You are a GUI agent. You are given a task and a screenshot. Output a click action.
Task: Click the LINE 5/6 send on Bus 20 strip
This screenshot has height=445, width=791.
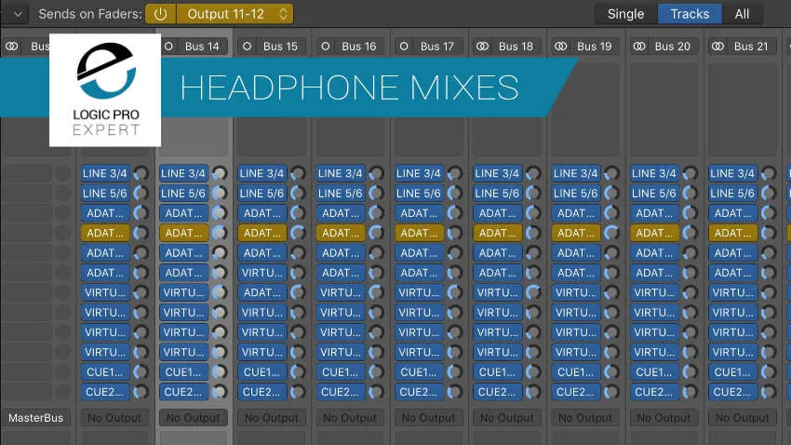pyautogui.click(x=654, y=194)
